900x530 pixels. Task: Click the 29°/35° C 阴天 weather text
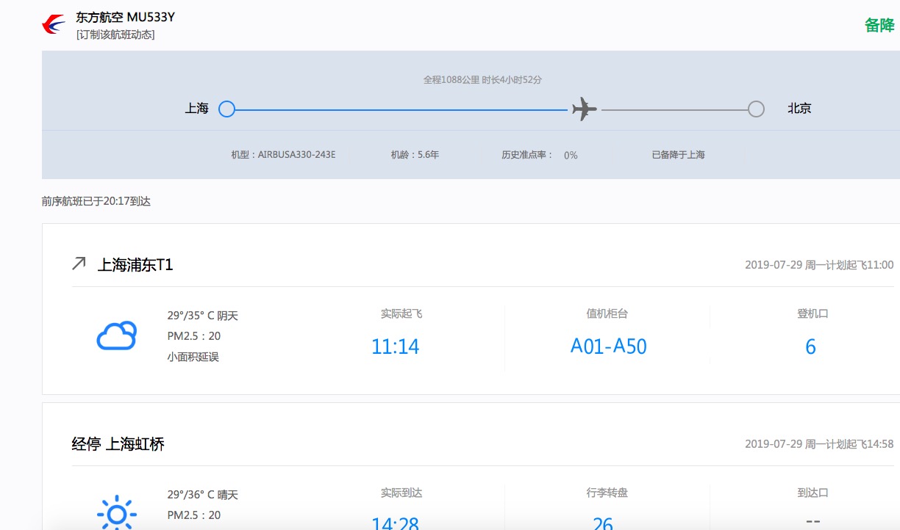(203, 316)
